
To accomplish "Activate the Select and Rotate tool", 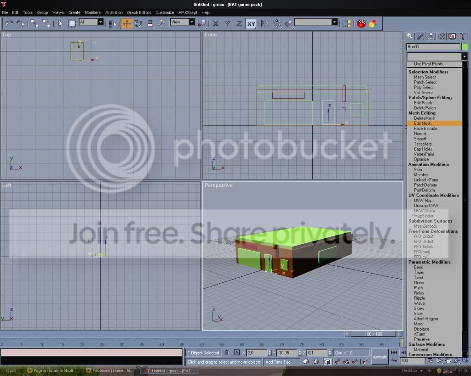I will pyautogui.click(x=138, y=23).
